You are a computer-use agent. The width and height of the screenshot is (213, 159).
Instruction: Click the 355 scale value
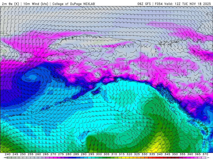pyautogui.click(x=183, y=154)
